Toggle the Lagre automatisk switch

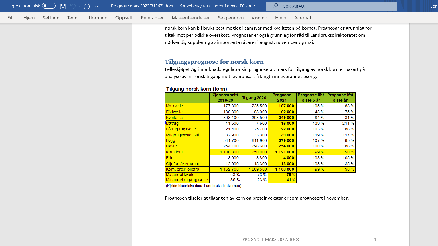(49, 6)
